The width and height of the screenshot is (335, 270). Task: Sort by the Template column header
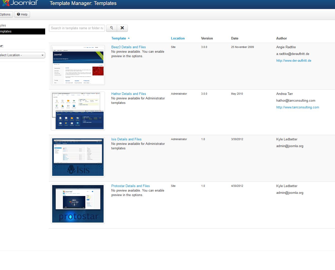point(119,38)
